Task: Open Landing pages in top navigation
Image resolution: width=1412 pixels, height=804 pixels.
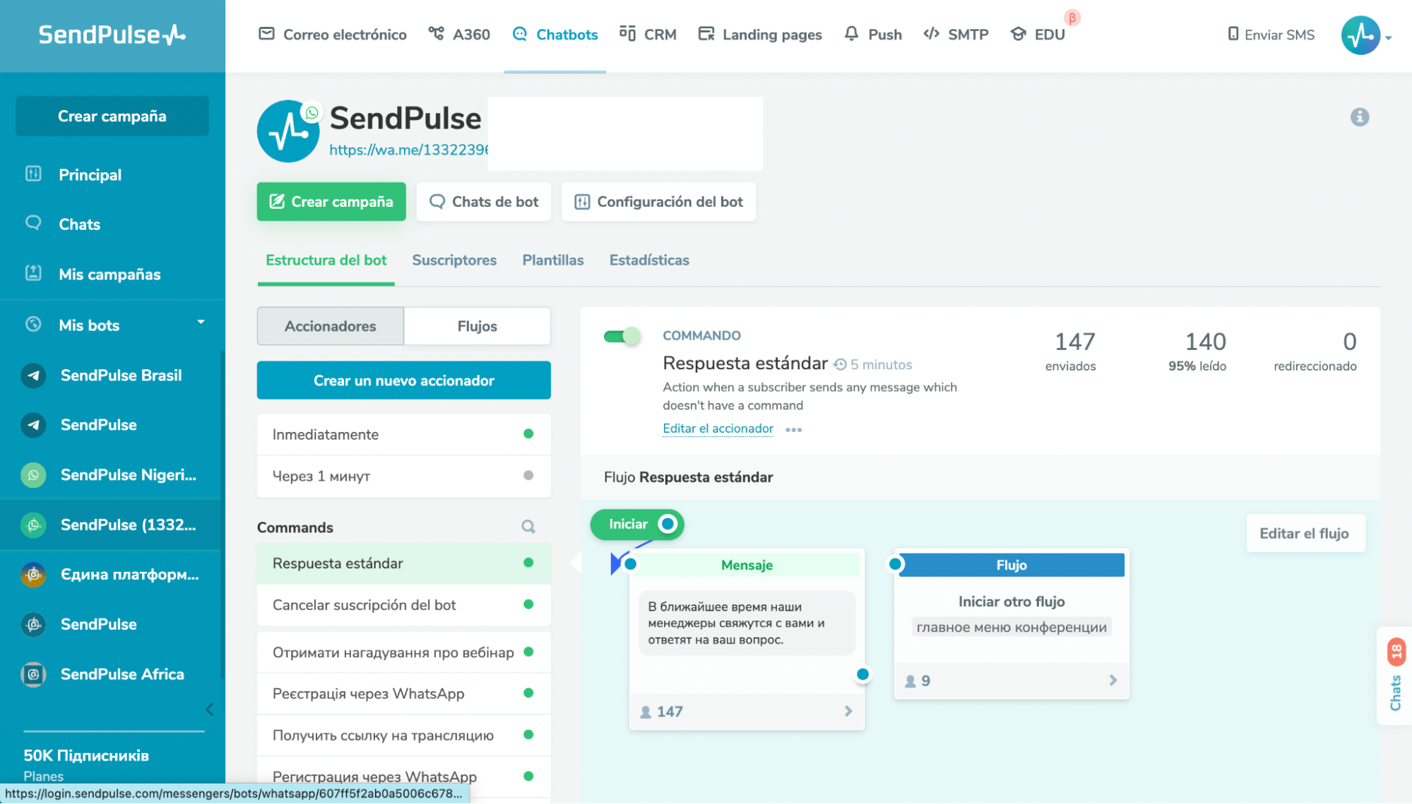Action: [760, 35]
